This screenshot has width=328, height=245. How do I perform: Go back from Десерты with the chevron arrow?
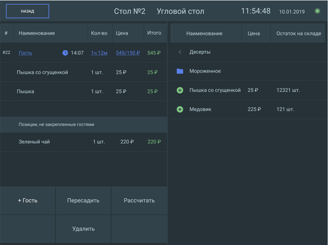pyautogui.click(x=180, y=52)
